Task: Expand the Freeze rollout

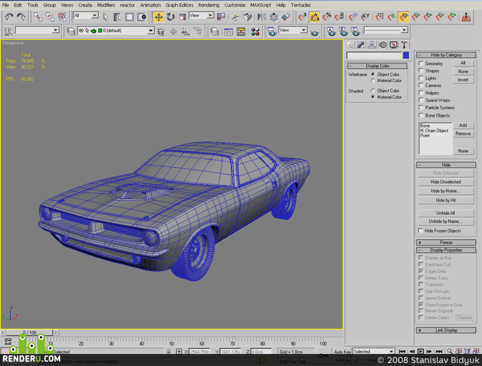Action: (446, 242)
